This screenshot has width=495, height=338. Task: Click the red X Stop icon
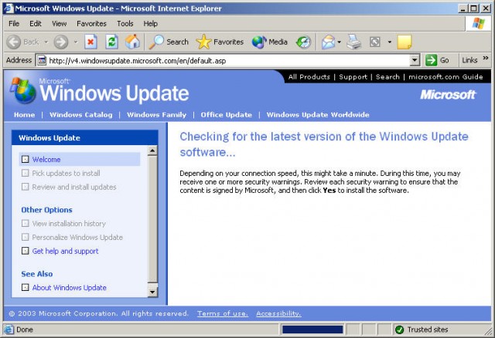click(90, 42)
